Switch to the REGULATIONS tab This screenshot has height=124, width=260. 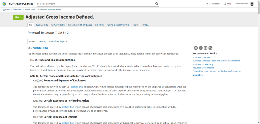pyautogui.click(x=42, y=25)
